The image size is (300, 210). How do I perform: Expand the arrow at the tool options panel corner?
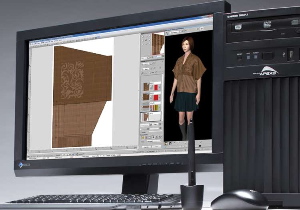coord(163,61)
